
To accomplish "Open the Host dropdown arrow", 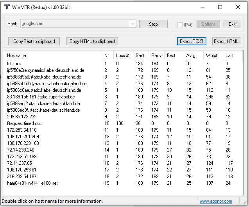I will point(133,24).
